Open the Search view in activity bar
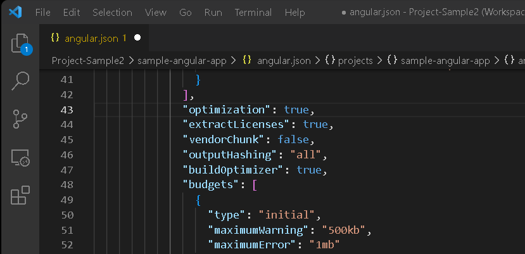The width and height of the screenshot is (525, 254). tap(20, 81)
